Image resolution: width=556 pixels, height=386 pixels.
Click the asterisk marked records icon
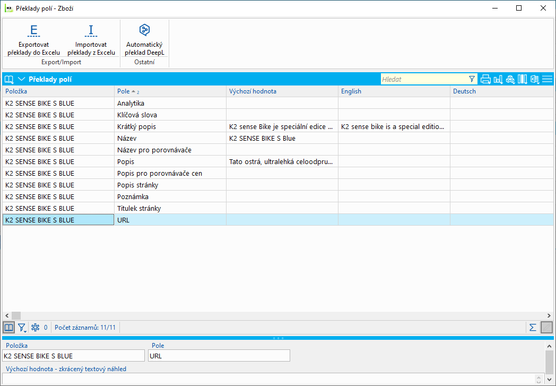click(x=35, y=328)
